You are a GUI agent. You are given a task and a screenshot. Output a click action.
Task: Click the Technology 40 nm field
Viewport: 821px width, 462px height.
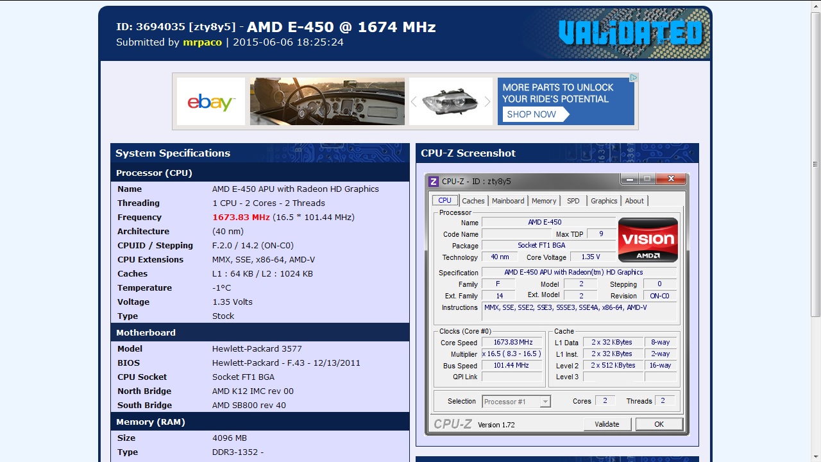(500, 257)
